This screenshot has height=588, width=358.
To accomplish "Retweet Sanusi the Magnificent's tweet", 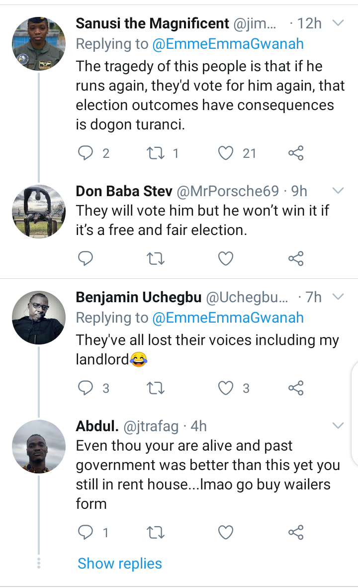I will (x=156, y=153).
